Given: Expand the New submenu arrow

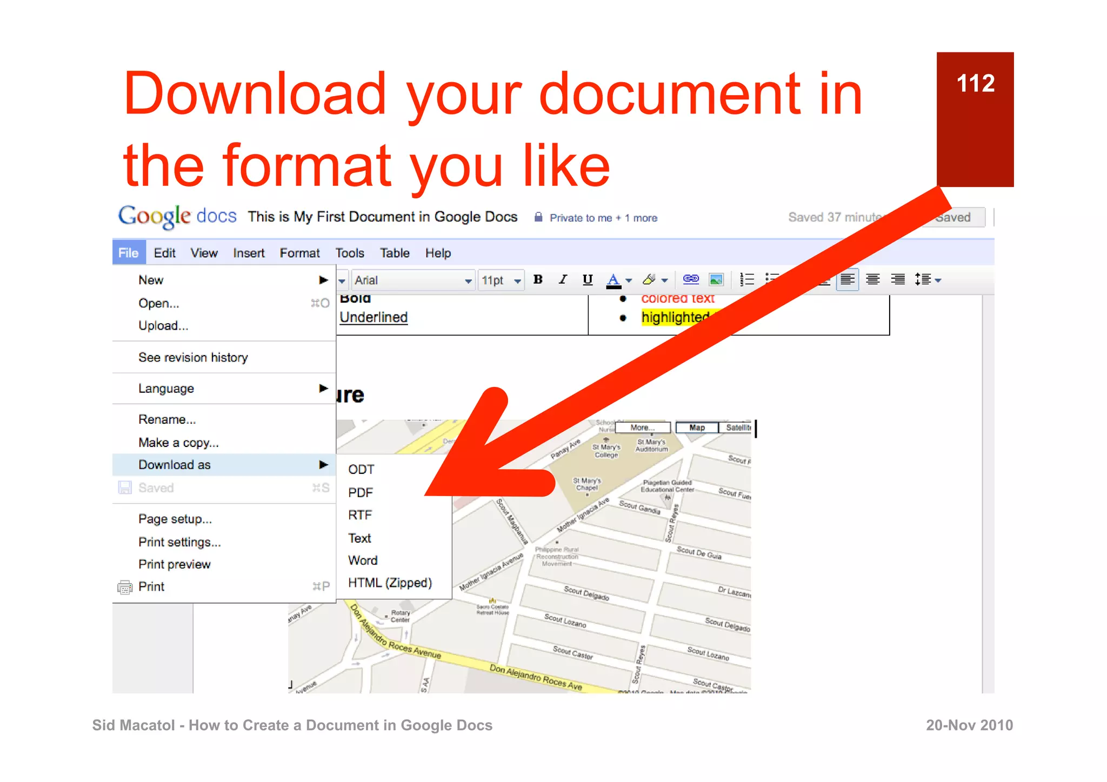Looking at the screenshot, I should 323,280.
